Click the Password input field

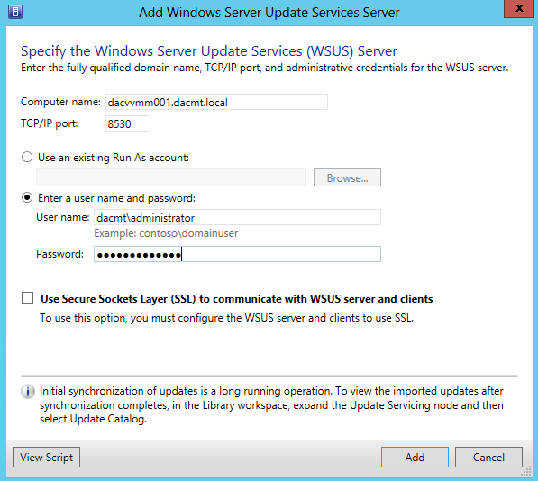pos(237,254)
